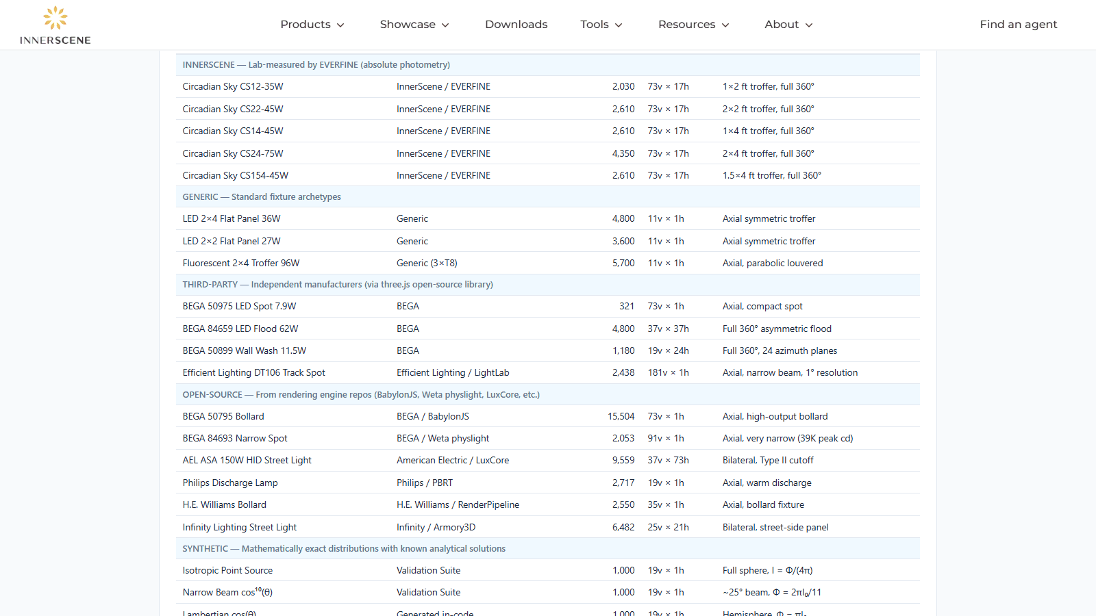Click the Efficient Lighting / LightLab cell
Screen dimensions: 1096x616
point(453,372)
